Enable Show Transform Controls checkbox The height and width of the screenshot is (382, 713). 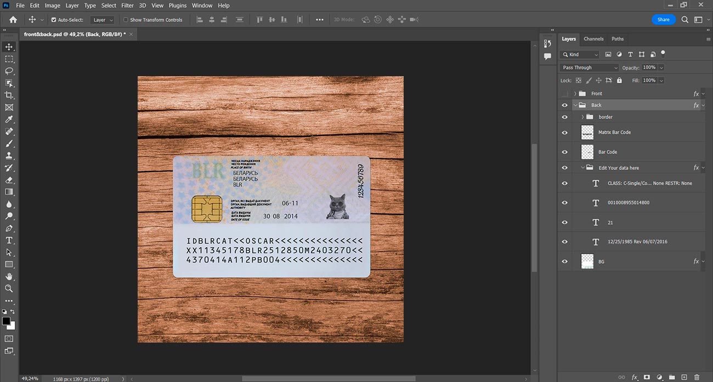point(126,20)
